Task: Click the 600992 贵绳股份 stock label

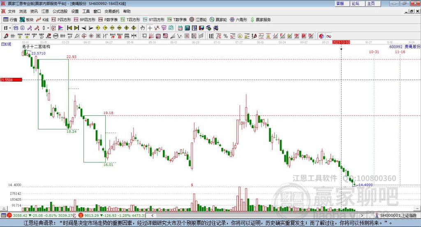Action: click(405, 47)
